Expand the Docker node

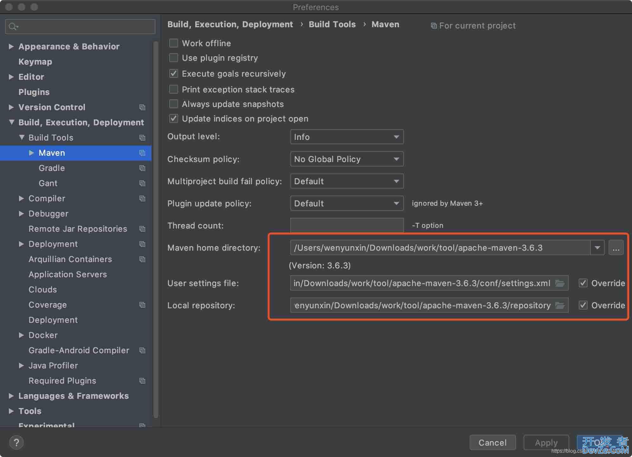(x=21, y=335)
